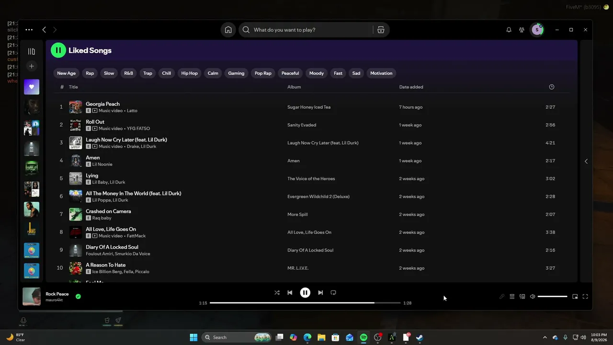Create a new playlist with plus icon
613x345 pixels.
32,66
